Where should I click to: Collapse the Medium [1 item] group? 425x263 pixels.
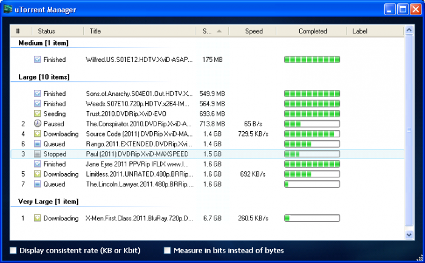(43, 43)
